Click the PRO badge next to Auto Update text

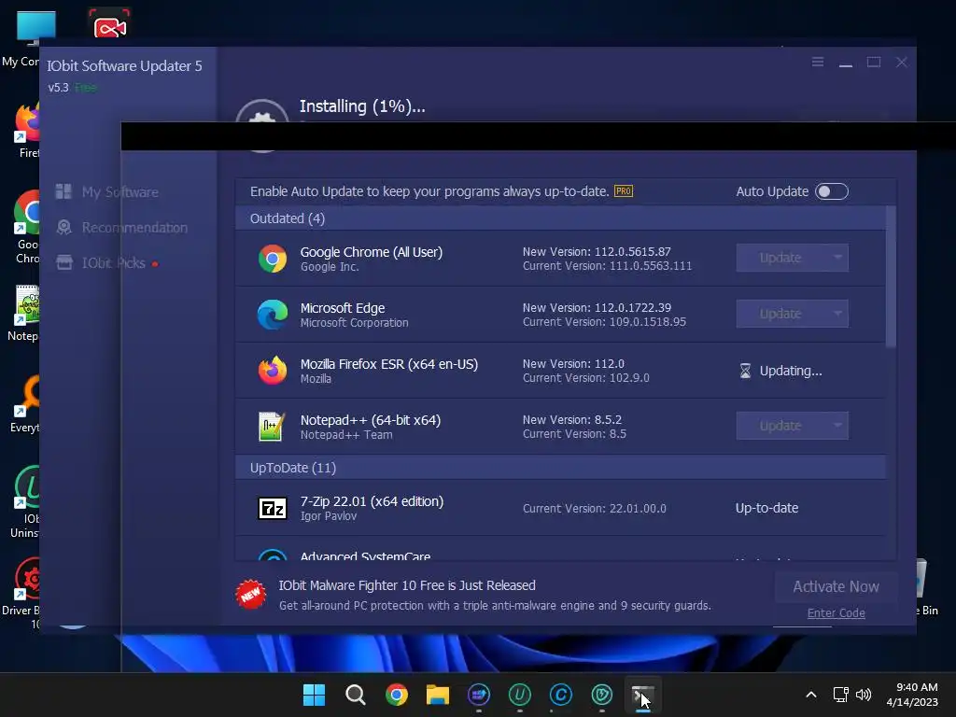tap(623, 191)
